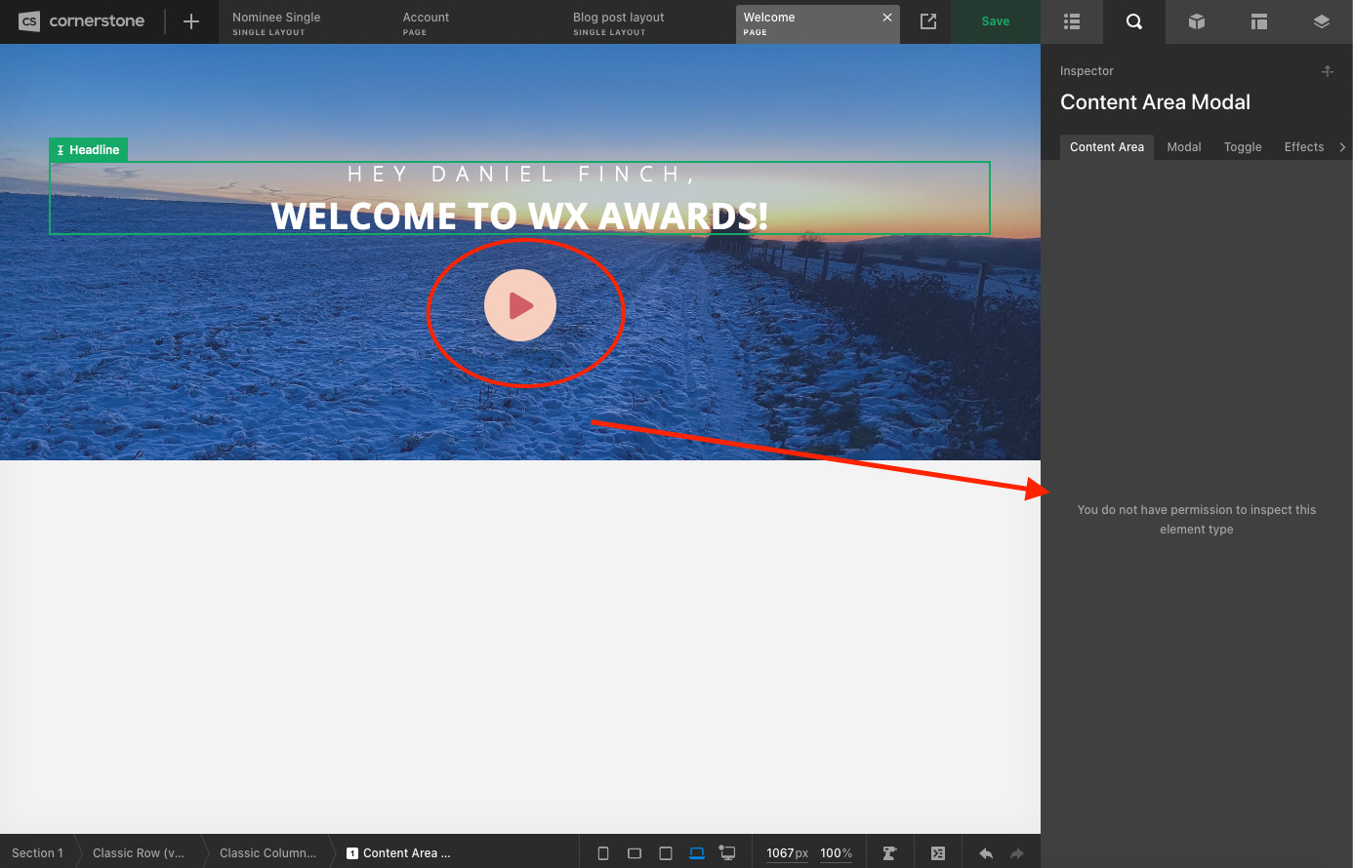1353x868 pixels.
Task: Switch to the Modal inspector tab
Action: coord(1183,147)
